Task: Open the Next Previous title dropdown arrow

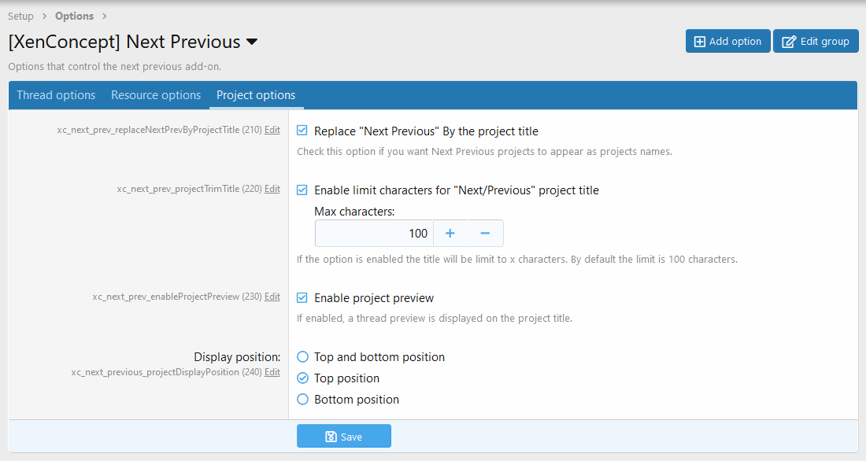Action: (x=252, y=42)
